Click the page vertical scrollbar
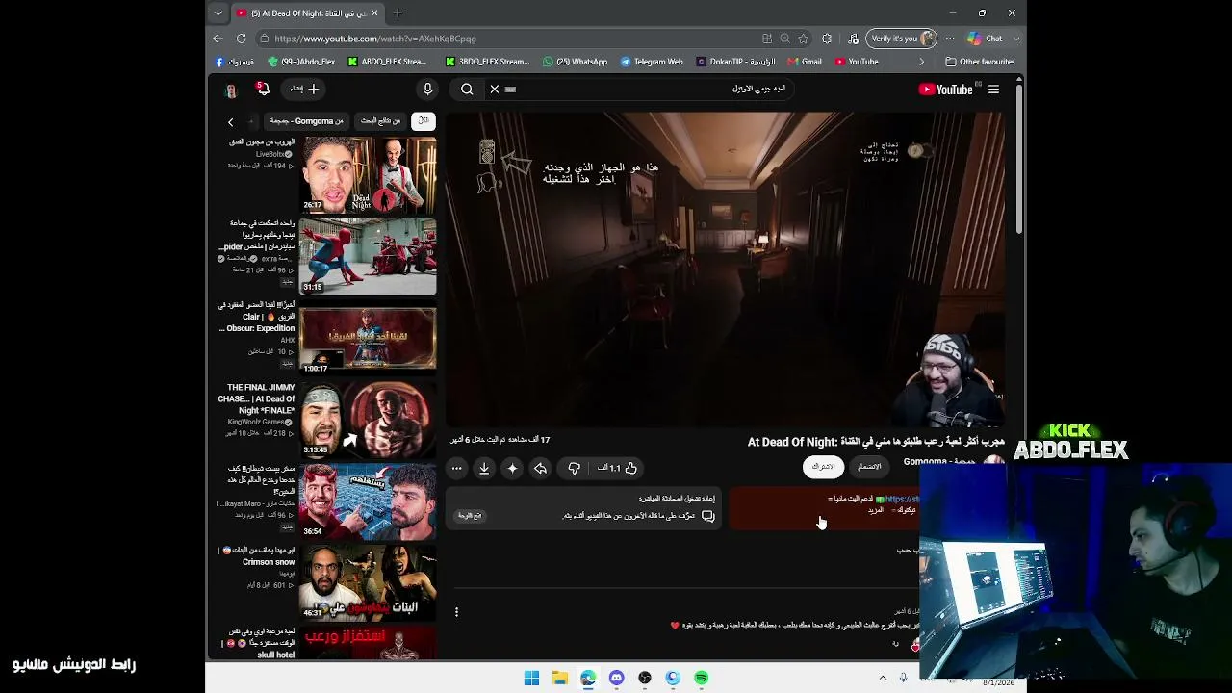The height and width of the screenshot is (693, 1232). [x=1020, y=159]
